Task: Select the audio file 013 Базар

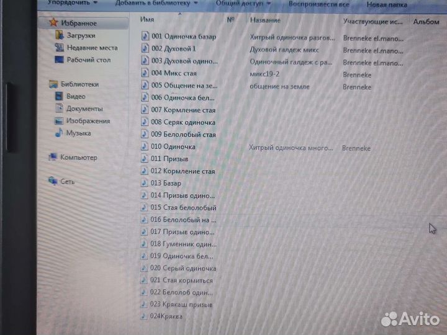Action: pos(166,183)
